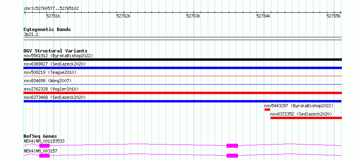Click the chr3:52760577..52765102 coordinates text
This screenshot has width=353, height=160.
[51, 9]
